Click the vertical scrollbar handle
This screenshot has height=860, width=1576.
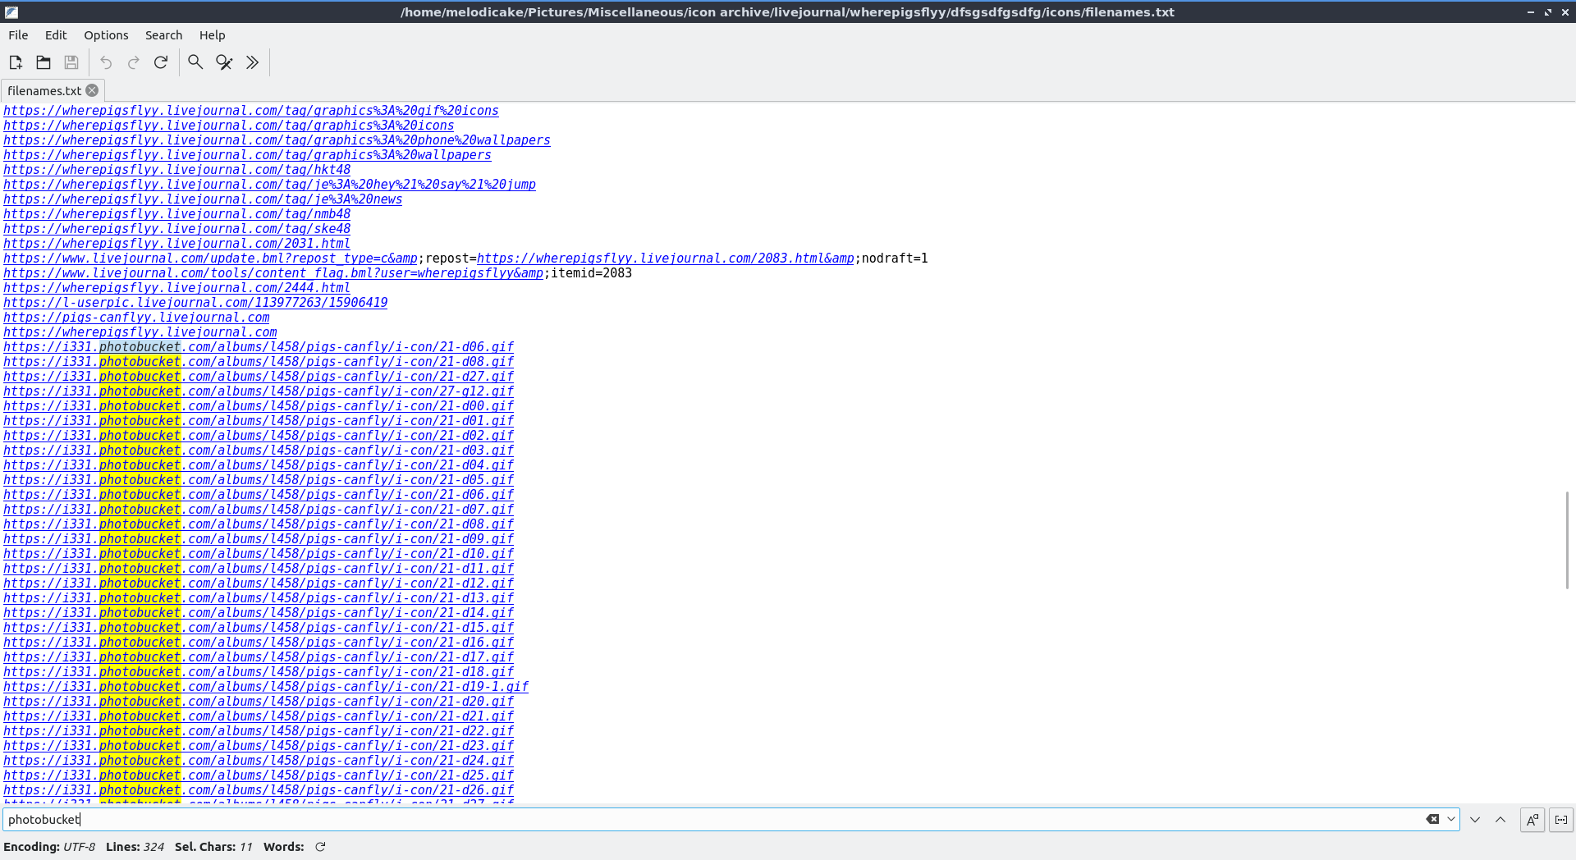(x=1568, y=539)
